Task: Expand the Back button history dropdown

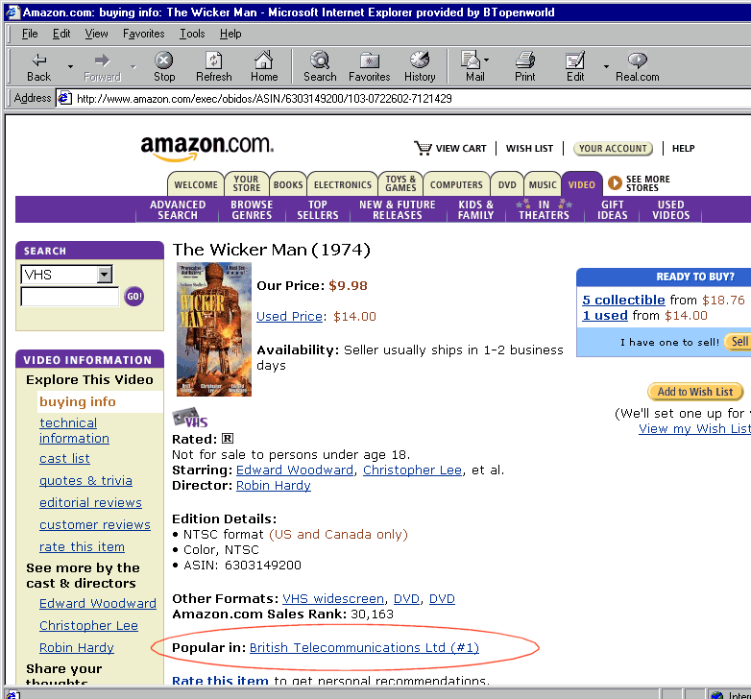Action: click(x=70, y=66)
